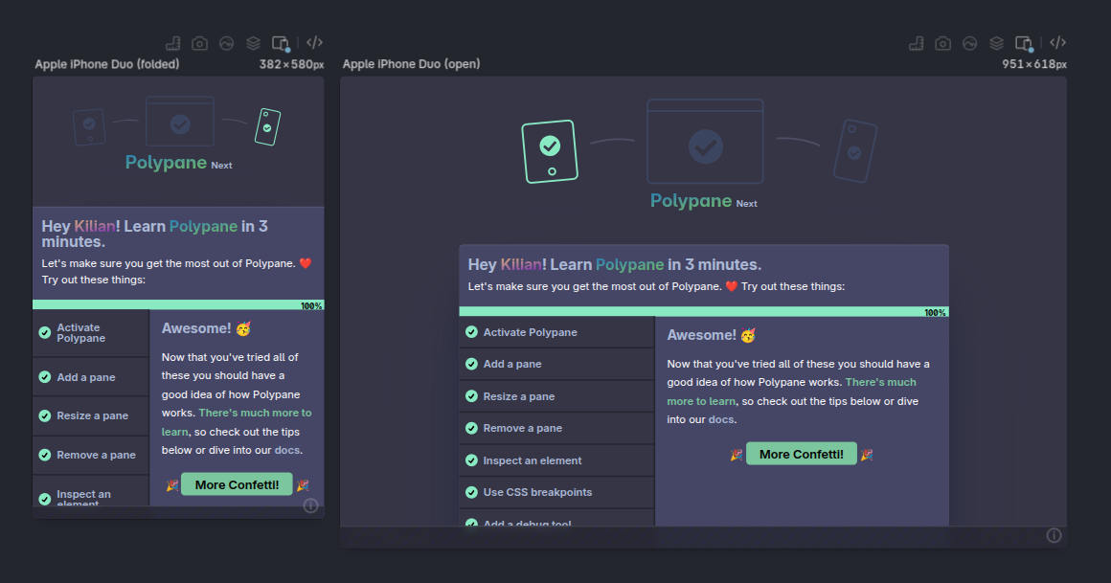Image resolution: width=1111 pixels, height=583 pixels.
Task: Click the dimmed phone illustration in open pane
Action: [854, 151]
